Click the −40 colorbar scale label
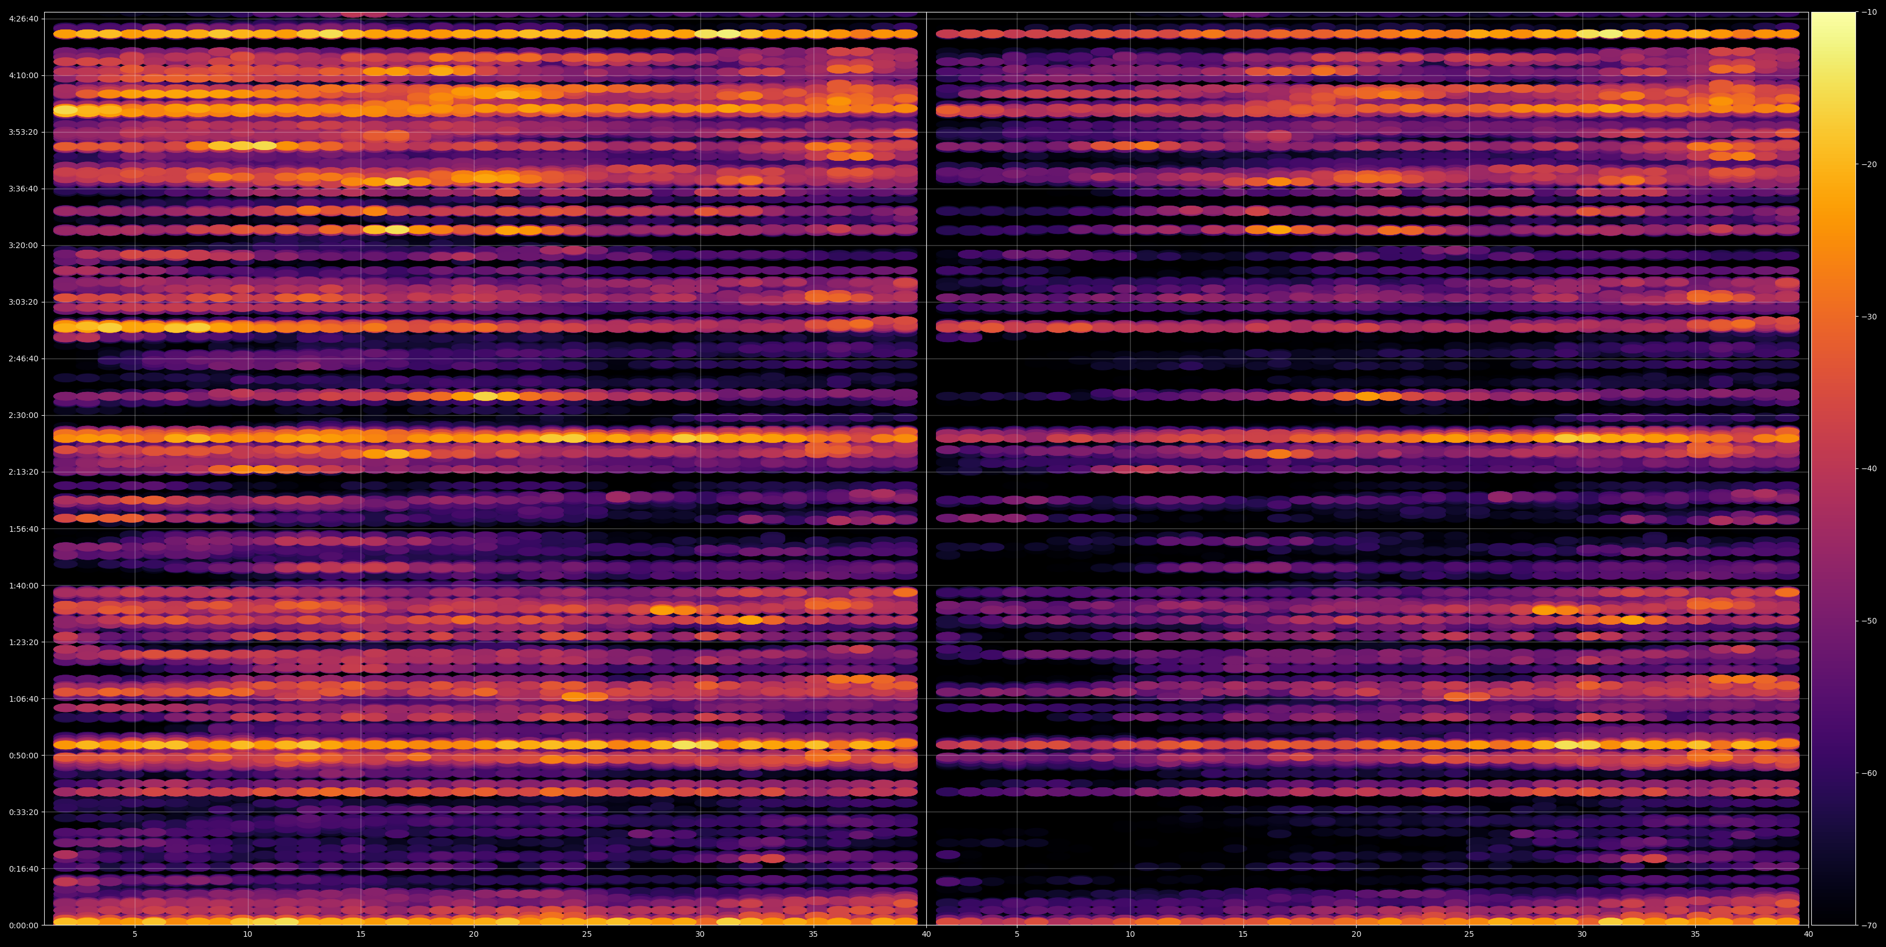1886x947 pixels. tap(1869, 469)
